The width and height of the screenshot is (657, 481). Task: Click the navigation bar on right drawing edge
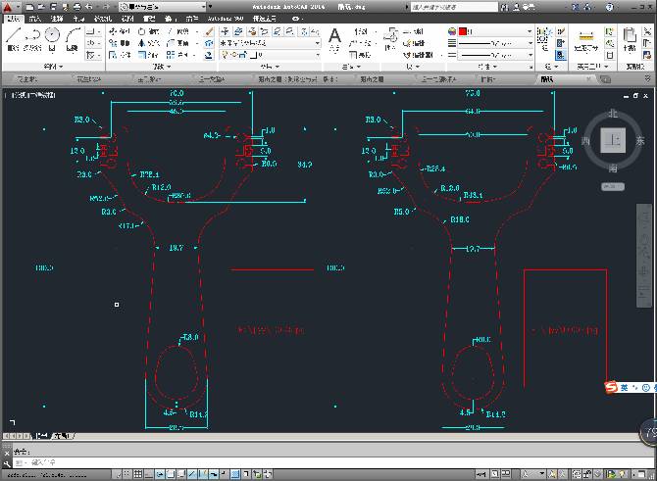[x=644, y=256]
